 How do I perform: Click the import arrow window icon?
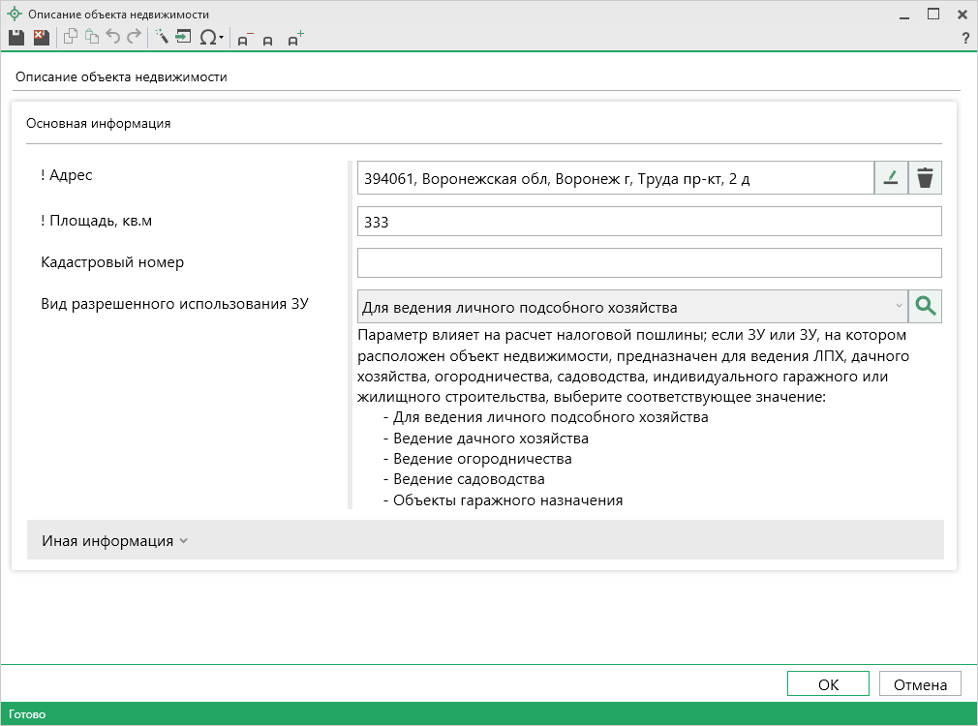183,37
